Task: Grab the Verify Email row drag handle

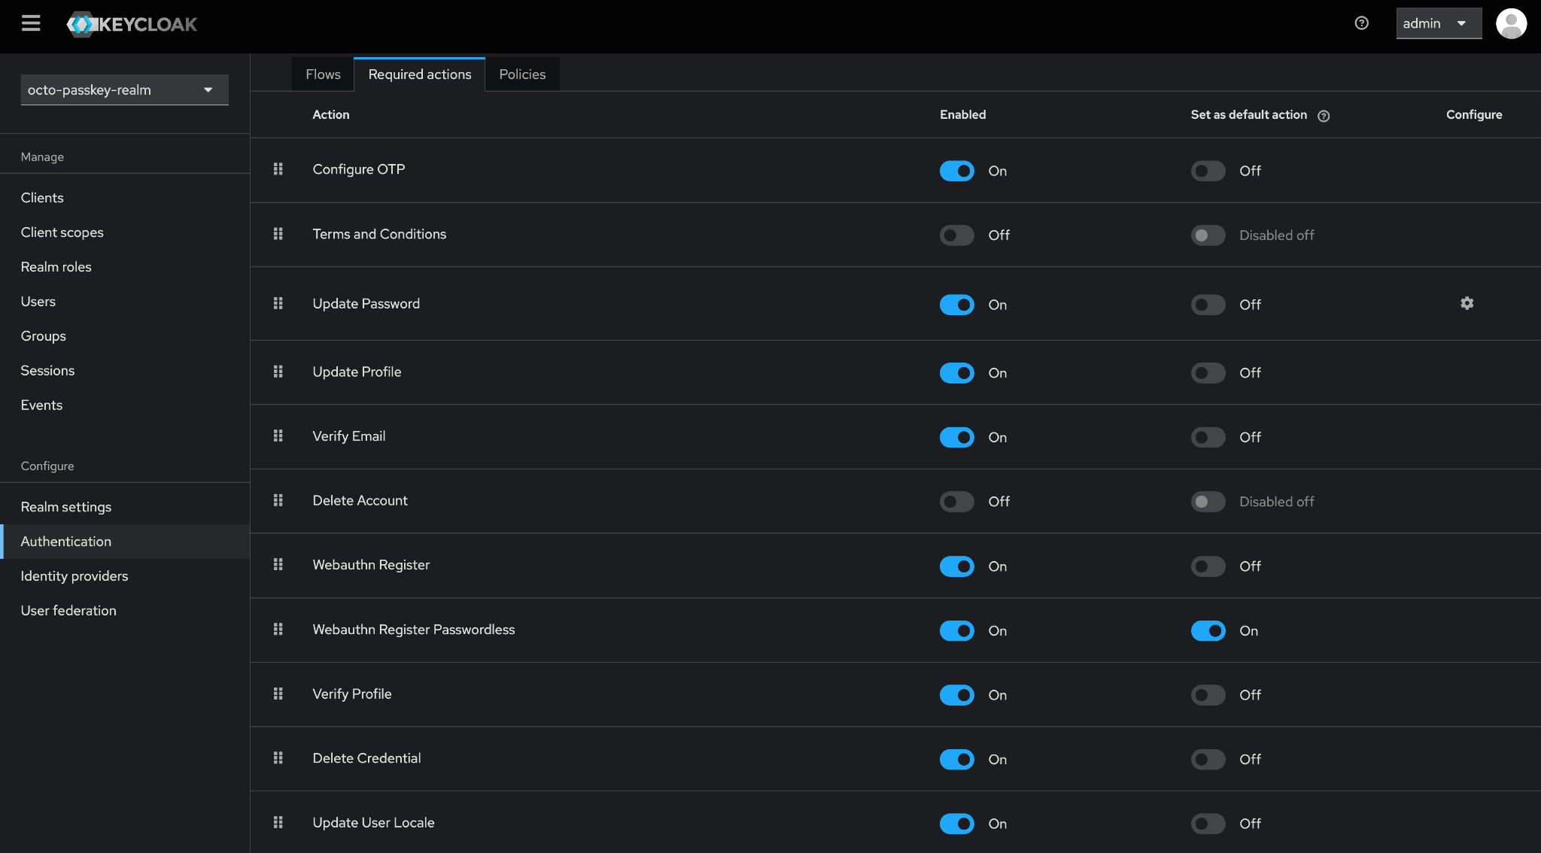Action: click(278, 436)
